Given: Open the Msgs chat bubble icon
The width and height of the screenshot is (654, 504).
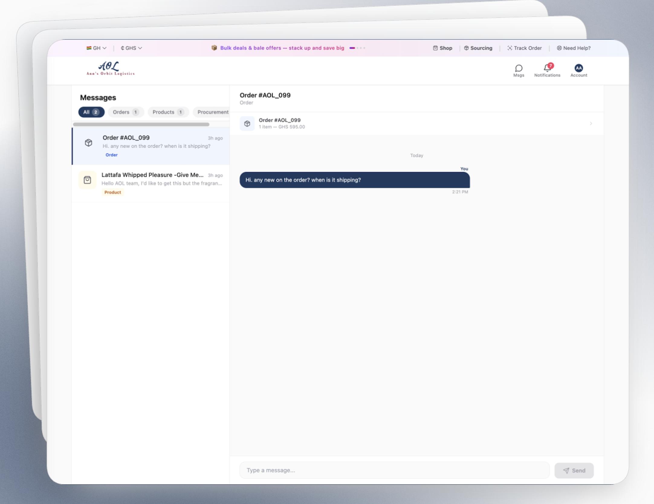Looking at the screenshot, I should (x=519, y=68).
